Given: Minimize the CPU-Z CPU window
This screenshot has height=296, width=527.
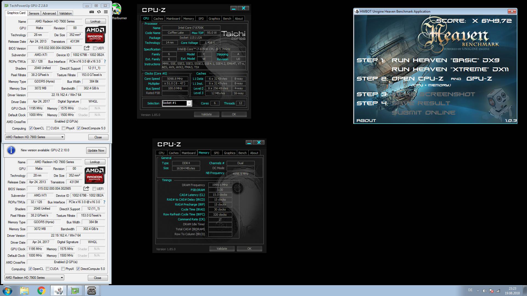Looking at the screenshot, I should (x=234, y=8).
